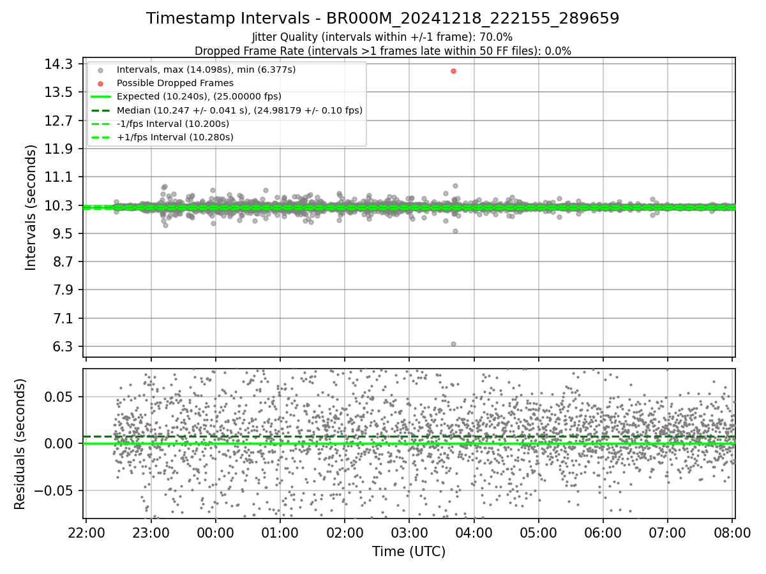This screenshot has width=766, height=574.
Task: Click the 'Residuals (seconds)' y-axis label
Action: click(20, 444)
